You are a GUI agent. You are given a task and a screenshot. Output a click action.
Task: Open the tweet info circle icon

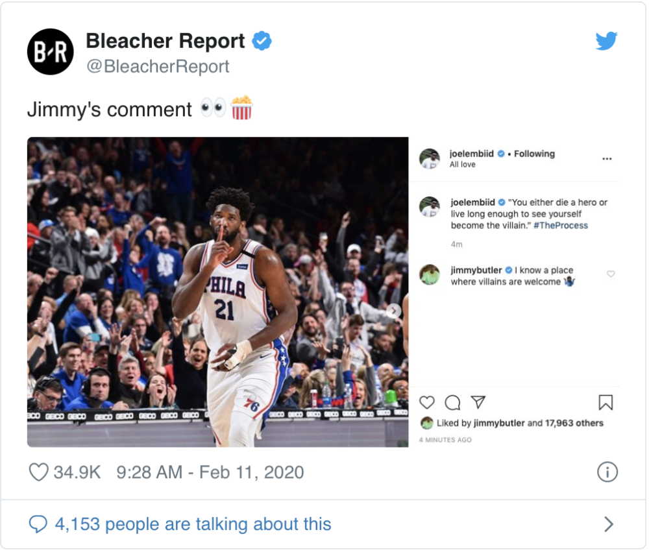coord(607,472)
